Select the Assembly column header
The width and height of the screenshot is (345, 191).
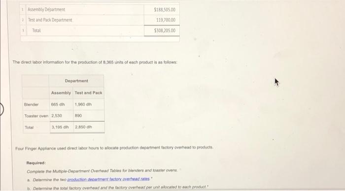pos(61,93)
